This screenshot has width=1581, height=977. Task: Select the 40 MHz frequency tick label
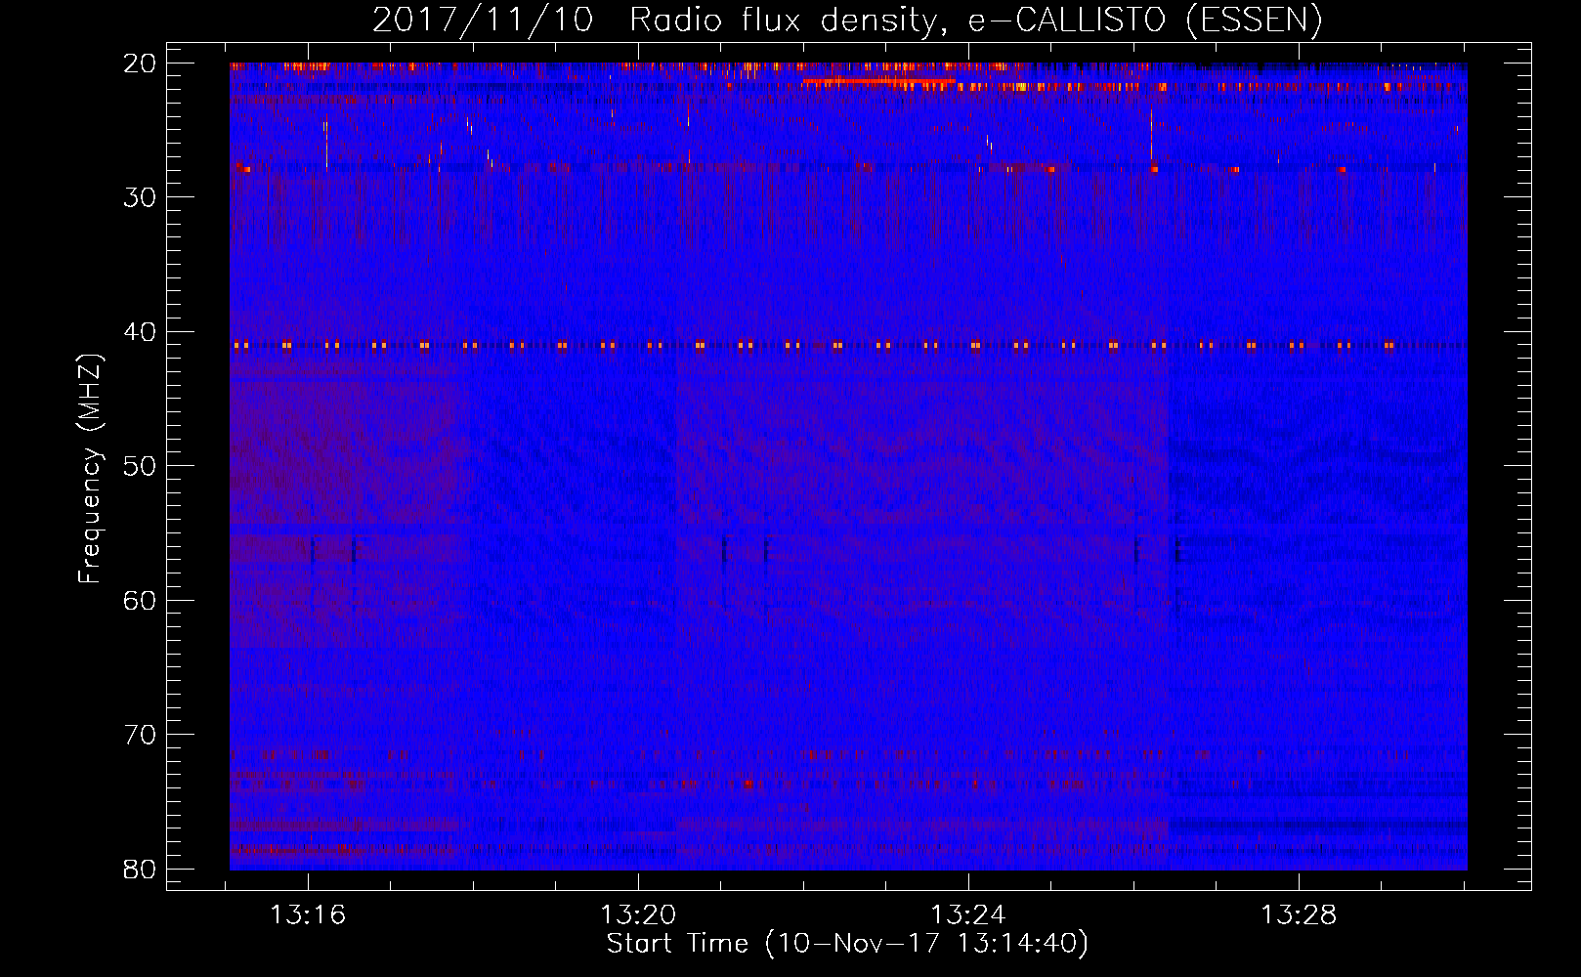click(x=141, y=332)
